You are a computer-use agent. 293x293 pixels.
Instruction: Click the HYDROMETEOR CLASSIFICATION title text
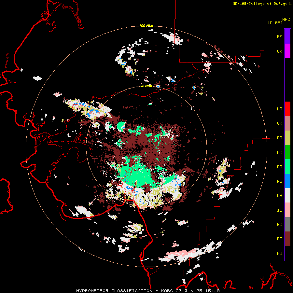coord(114,291)
